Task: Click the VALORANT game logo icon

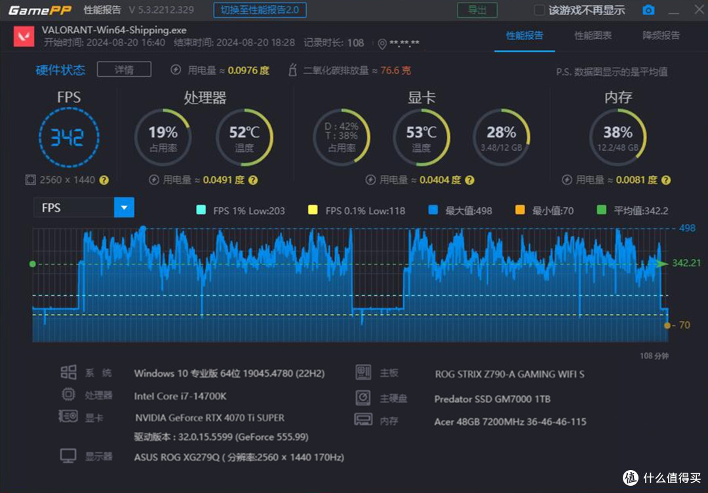Action: (24, 37)
